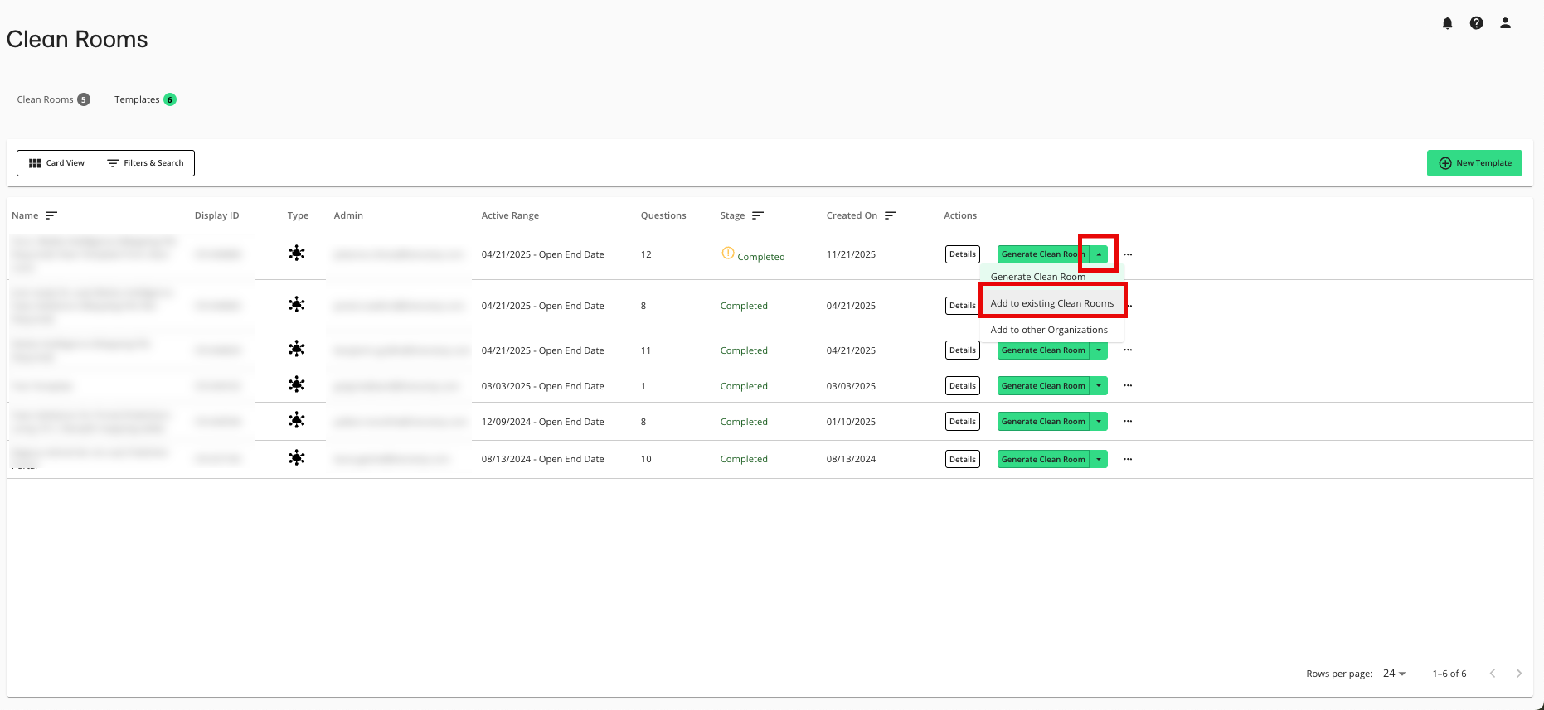Open the user account icon
This screenshot has width=1544, height=710.
pyautogui.click(x=1505, y=23)
